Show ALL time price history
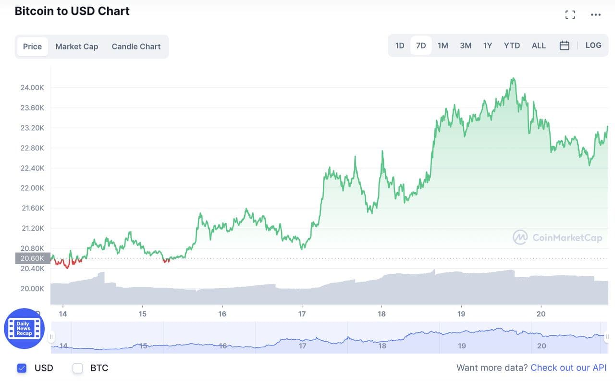 coord(539,46)
